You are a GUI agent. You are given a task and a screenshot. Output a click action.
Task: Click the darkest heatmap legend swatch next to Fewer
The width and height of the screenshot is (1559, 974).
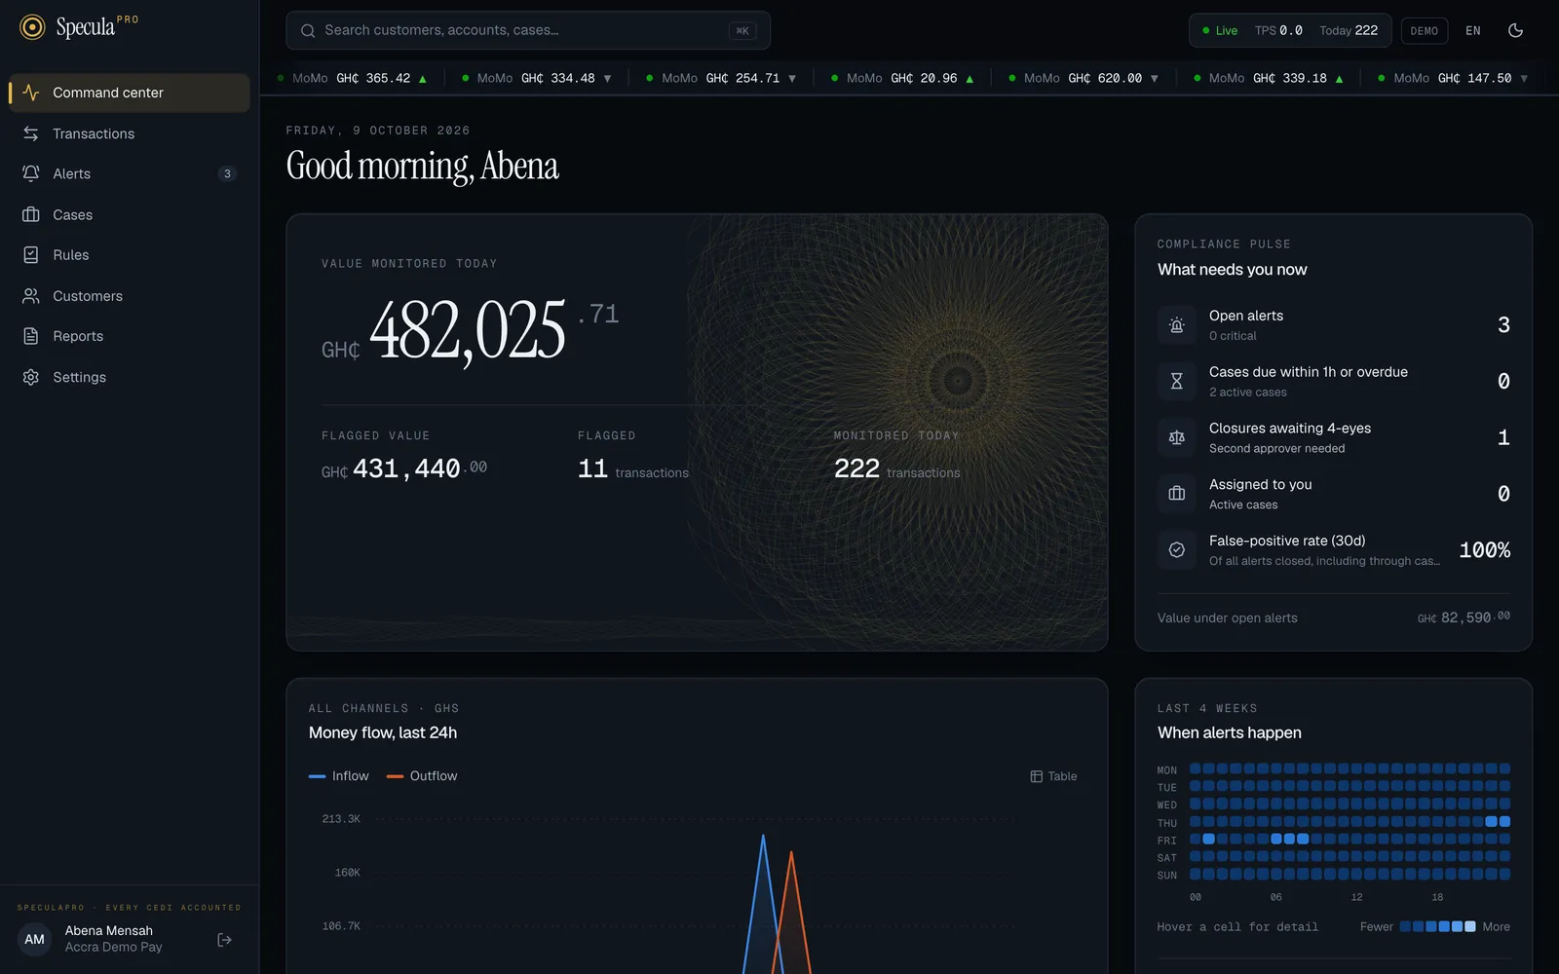1405,927
